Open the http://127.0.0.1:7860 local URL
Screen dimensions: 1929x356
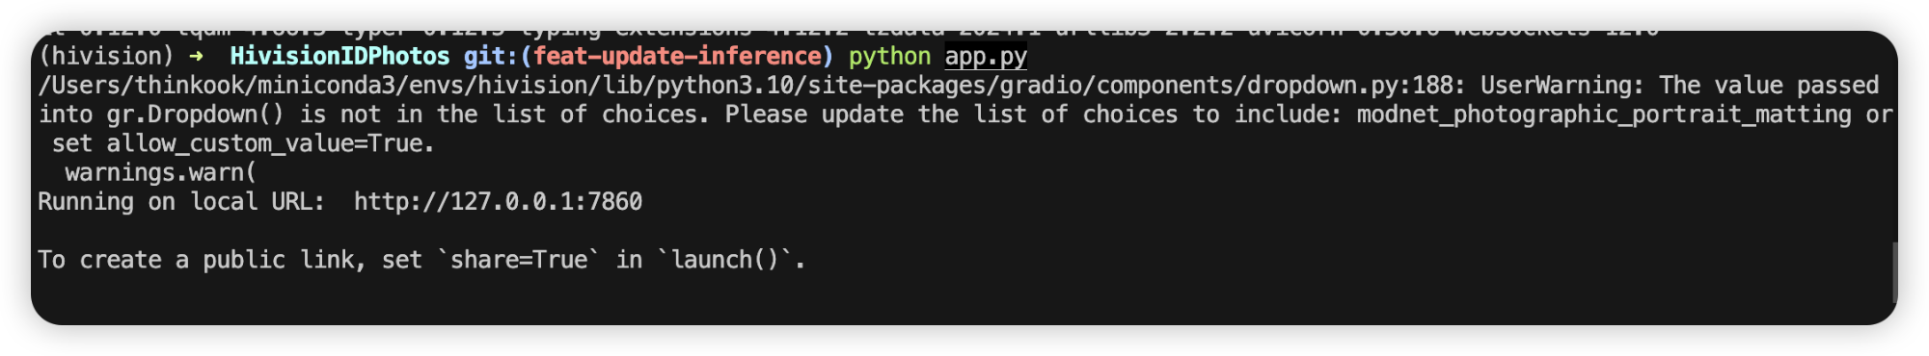pyautogui.click(x=498, y=201)
